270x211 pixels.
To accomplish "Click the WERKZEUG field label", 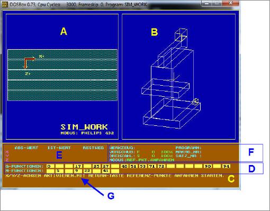I will pyautogui.click(x=122, y=148).
